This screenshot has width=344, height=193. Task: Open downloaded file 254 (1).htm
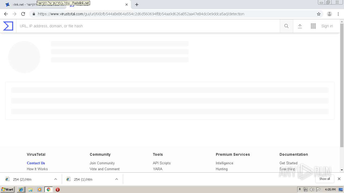tap(83, 179)
